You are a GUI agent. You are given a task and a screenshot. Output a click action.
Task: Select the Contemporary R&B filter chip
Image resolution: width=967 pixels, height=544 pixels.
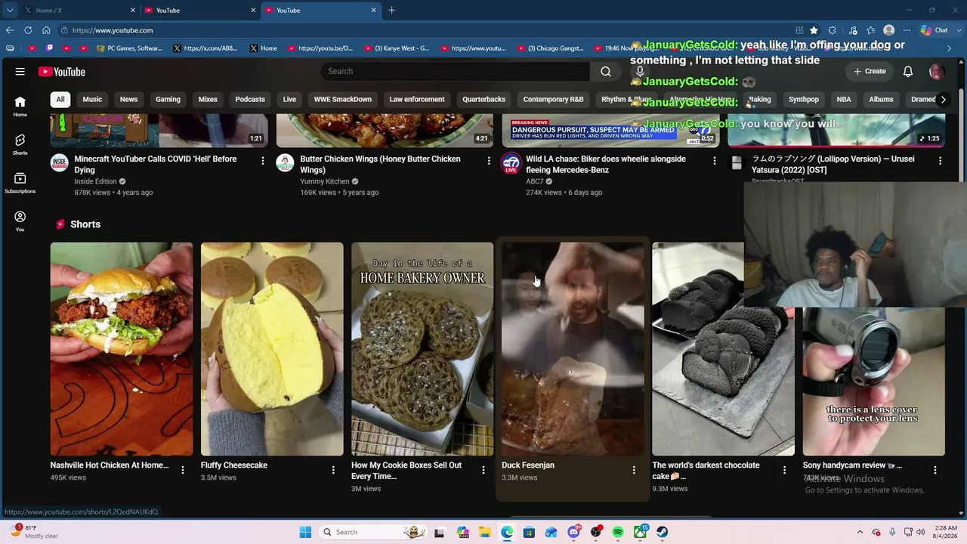point(553,99)
